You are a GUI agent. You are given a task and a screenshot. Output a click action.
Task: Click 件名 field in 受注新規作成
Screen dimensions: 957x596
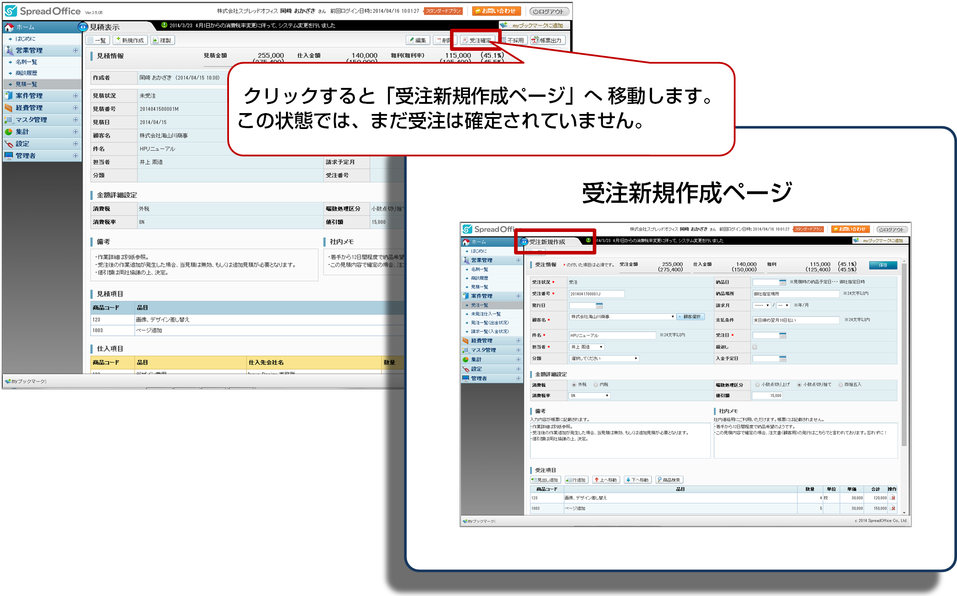(612, 335)
